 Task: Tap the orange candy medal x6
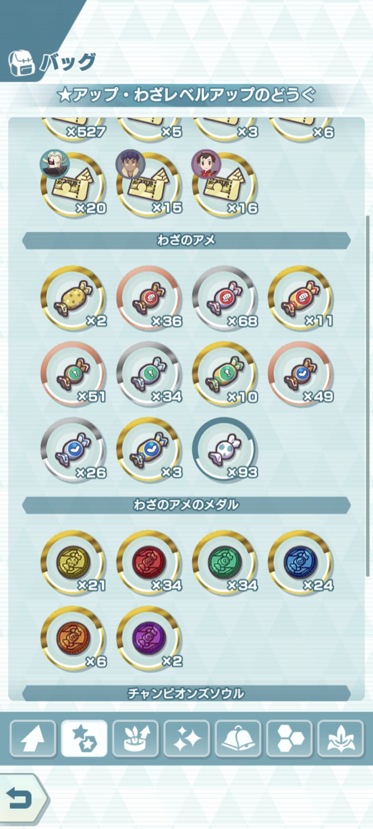point(73,638)
